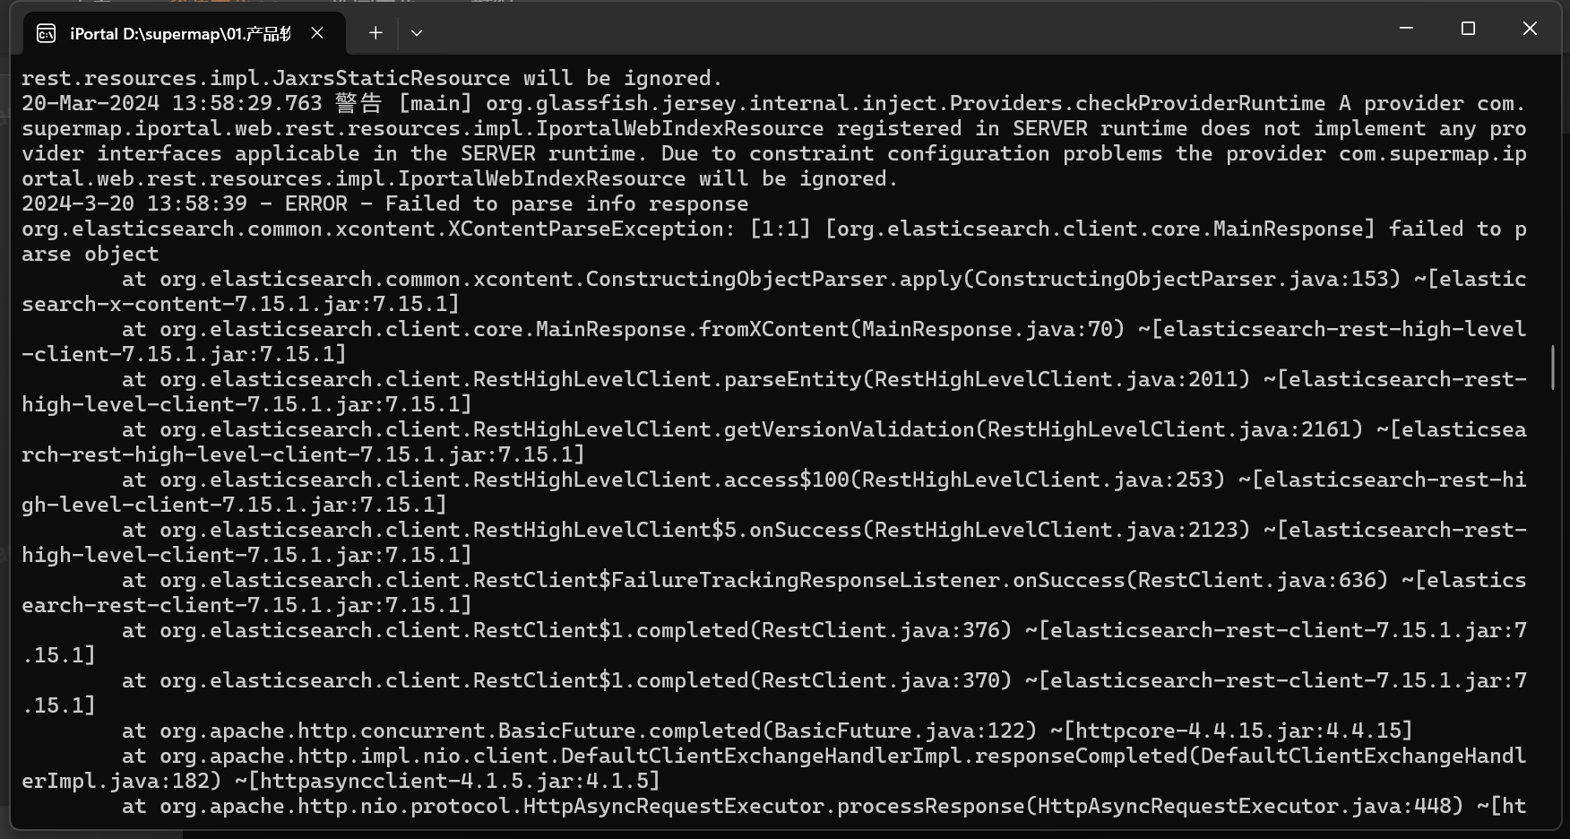Click the '20-Mar-2024 13:58:29.763' timestamp

point(171,103)
